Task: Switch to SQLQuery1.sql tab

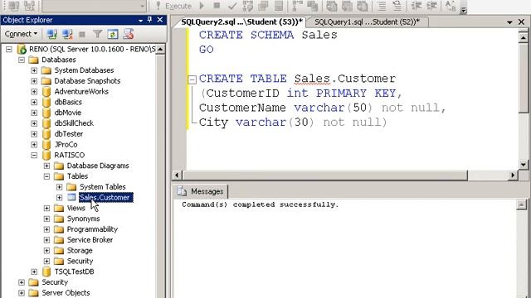Action: click(x=367, y=22)
